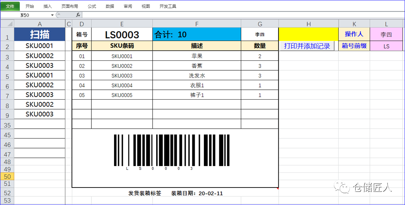Click the select-all corner triangle
The width and height of the screenshot is (405, 205).
coord(7,24)
